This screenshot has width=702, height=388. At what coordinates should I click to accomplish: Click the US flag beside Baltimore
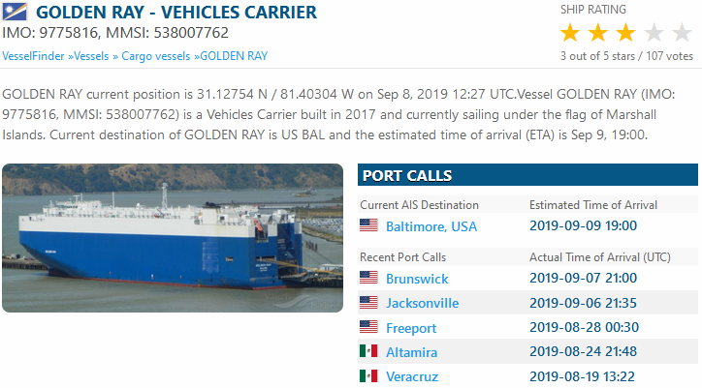pos(368,226)
